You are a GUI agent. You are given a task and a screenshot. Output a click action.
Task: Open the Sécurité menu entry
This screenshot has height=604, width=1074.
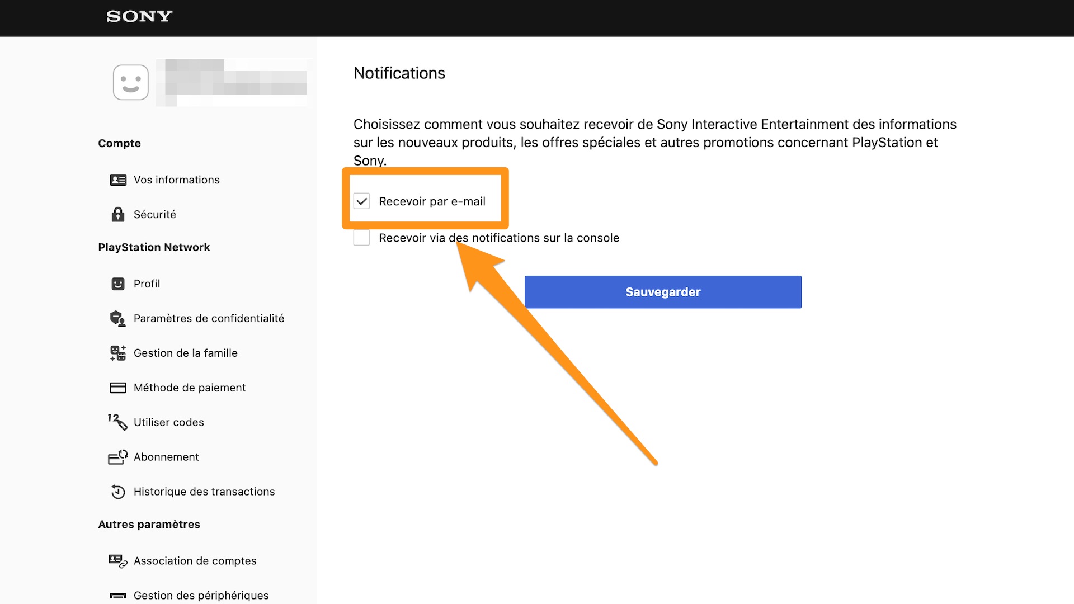click(x=154, y=214)
